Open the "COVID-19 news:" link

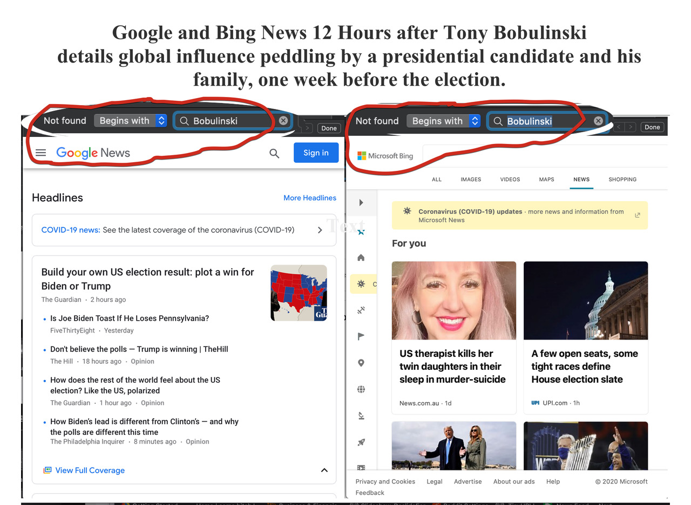[71, 230]
